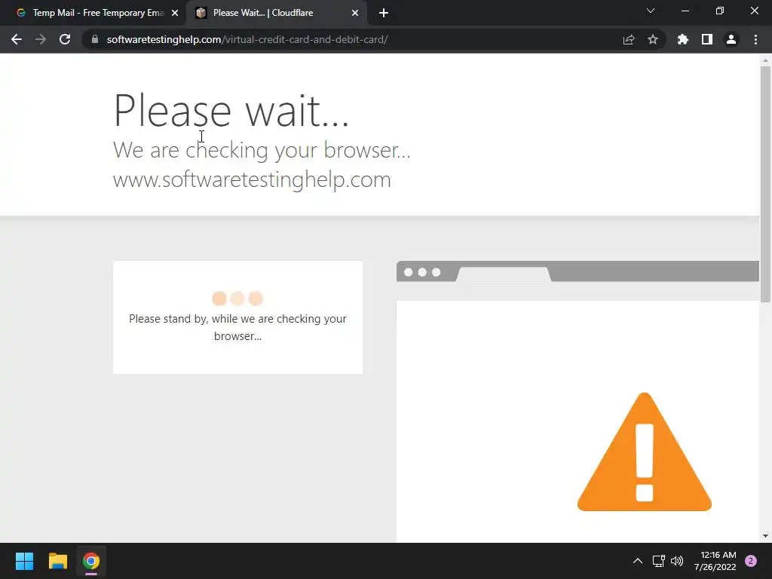Minimize the Chrome window
Viewport: 772px width, 579px height.
click(685, 11)
